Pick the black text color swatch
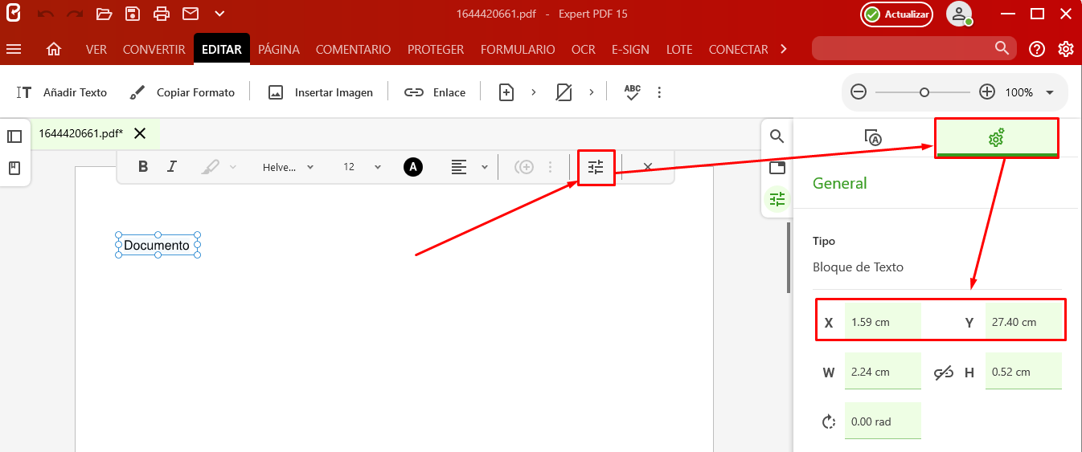Viewport: 1082px width, 452px height. (413, 167)
